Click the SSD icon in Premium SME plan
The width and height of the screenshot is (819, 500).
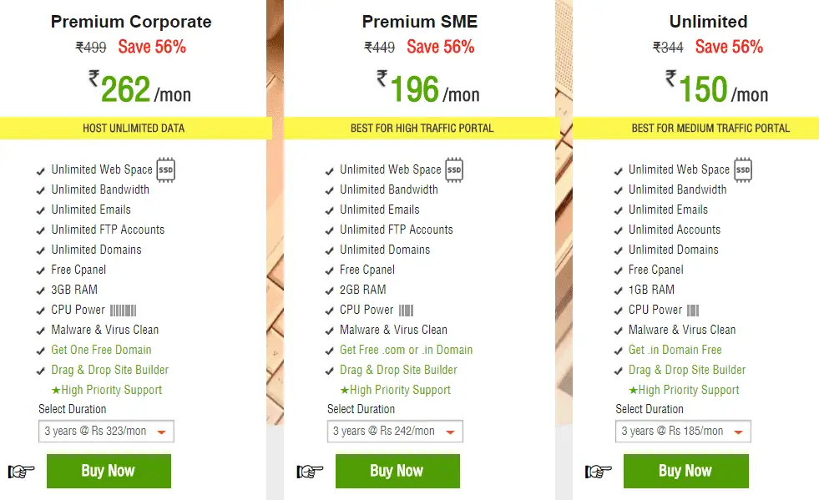454,169
